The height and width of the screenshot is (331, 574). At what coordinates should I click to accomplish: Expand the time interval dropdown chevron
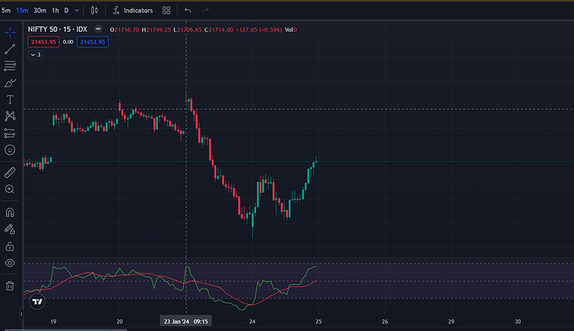point(77,11)
